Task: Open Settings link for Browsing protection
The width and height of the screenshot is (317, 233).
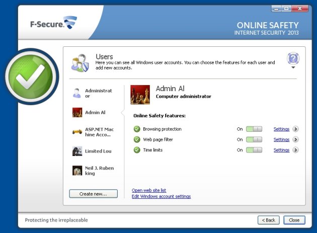Action: point(281,129)
